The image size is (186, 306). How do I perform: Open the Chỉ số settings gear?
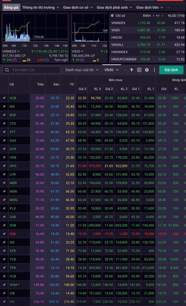[x=112, y=16]
